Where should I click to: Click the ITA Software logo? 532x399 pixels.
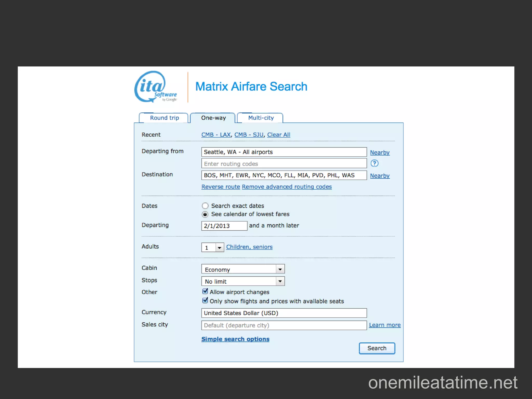pyautogui.click(x=155, y=87)
